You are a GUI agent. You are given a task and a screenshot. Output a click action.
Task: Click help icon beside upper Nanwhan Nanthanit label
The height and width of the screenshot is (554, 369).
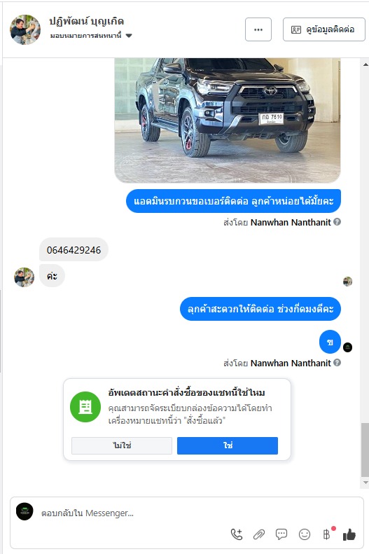click(x=337, y=222)
